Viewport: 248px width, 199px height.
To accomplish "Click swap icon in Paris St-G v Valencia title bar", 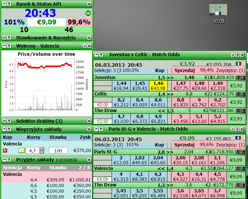I will tap(233, 129).
